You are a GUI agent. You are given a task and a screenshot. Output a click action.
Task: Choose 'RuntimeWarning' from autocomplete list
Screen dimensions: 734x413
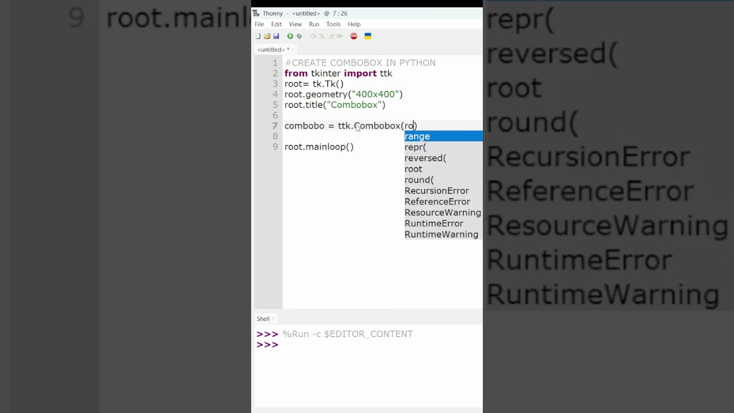[443, 235]
